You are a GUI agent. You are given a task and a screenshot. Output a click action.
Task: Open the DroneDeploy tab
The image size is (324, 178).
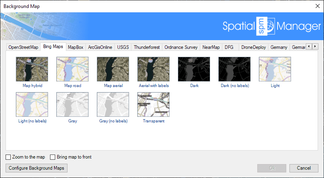click(x=254, y=47)
